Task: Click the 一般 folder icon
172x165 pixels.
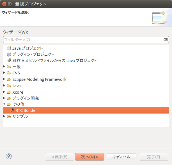Action: click(9, 67)
